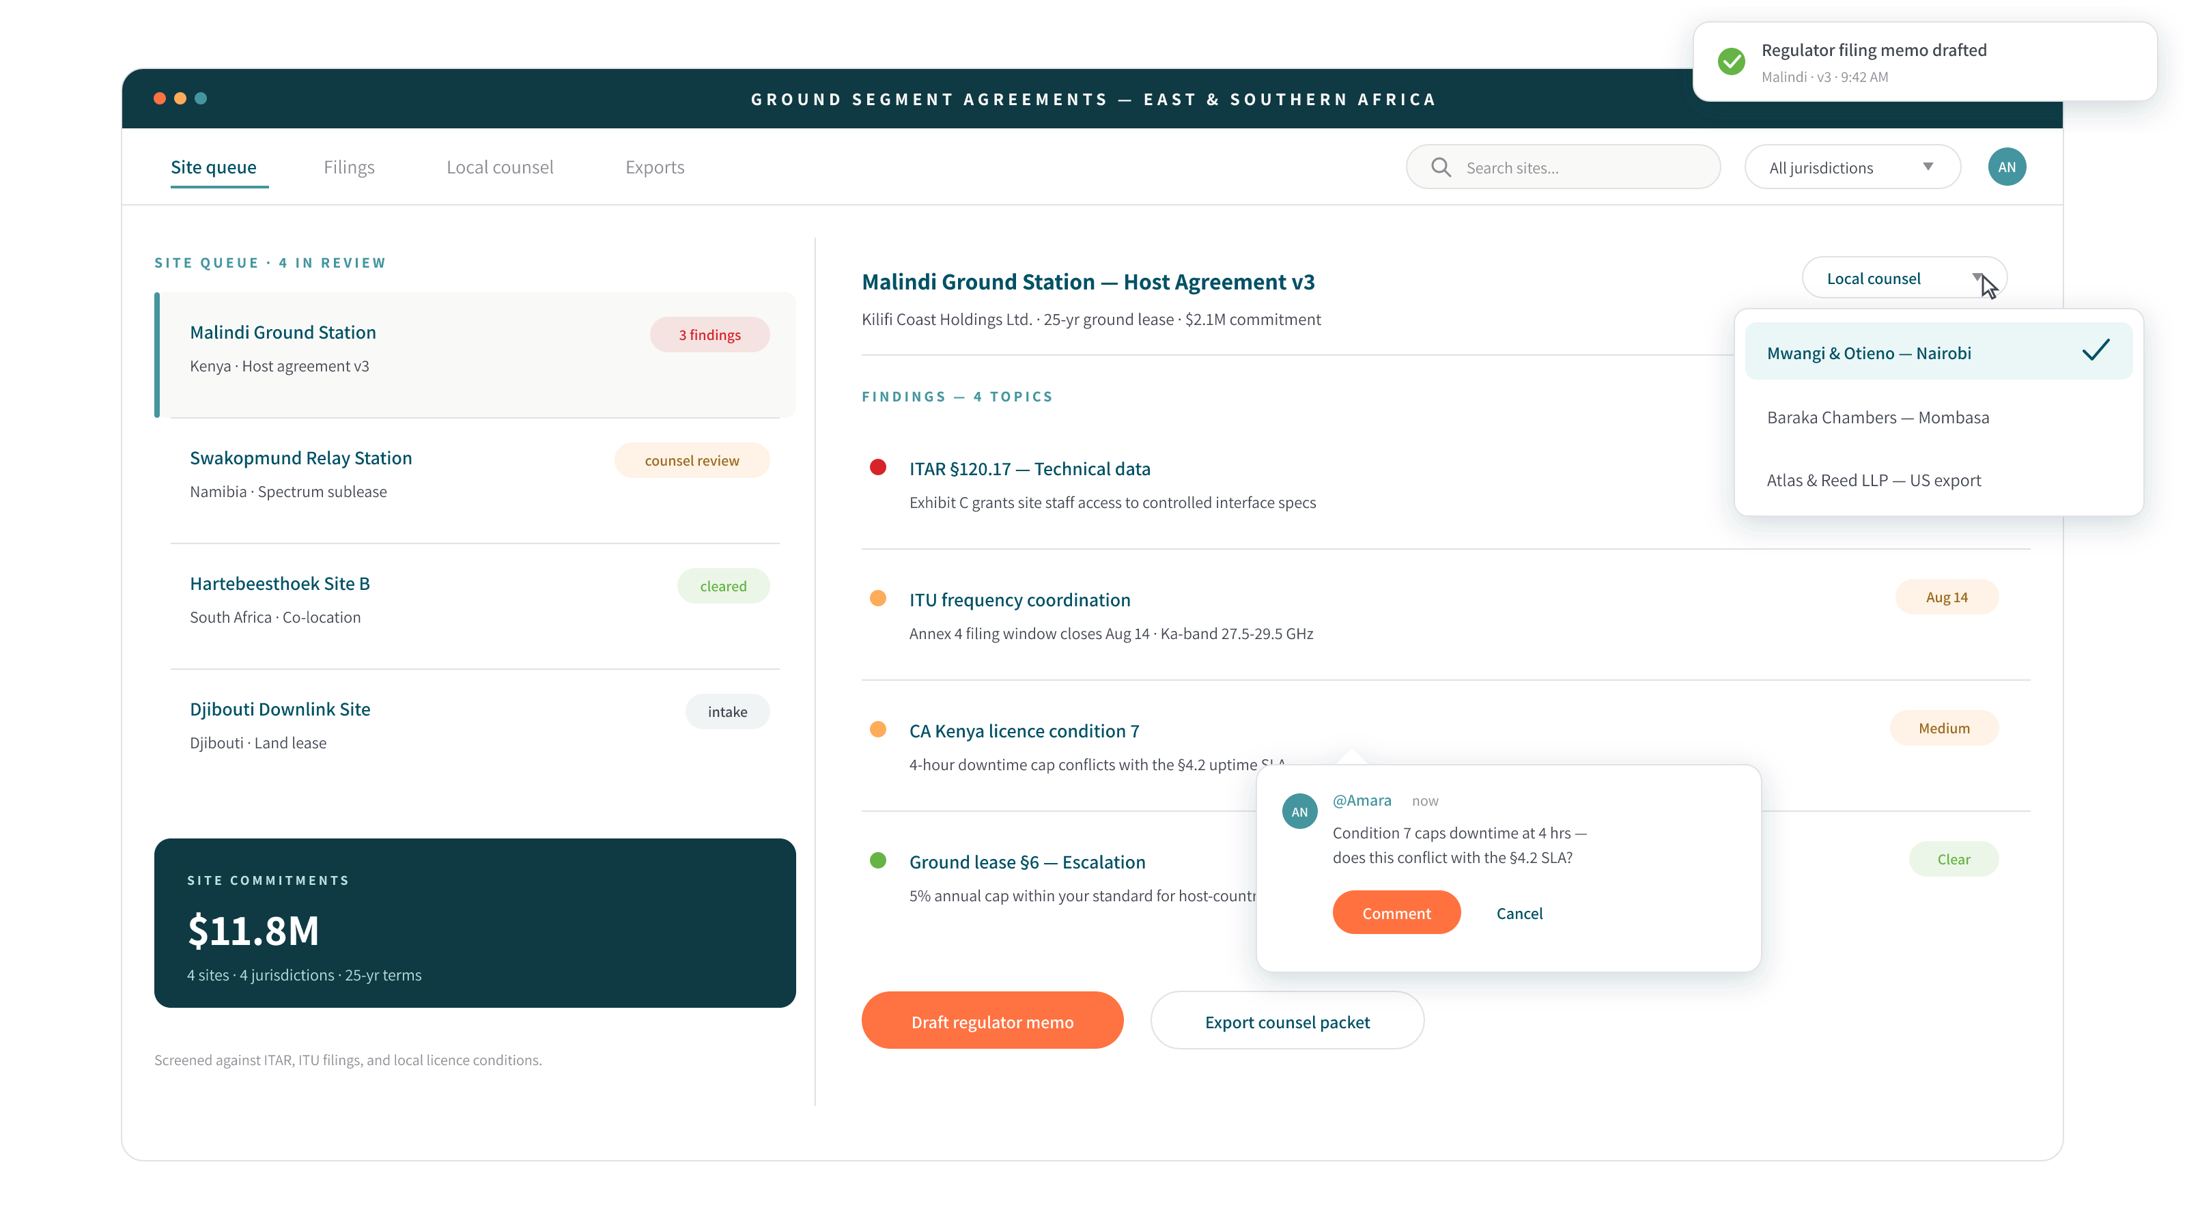
Task: Click the Medium severity tag
Action: point(1944,728)
